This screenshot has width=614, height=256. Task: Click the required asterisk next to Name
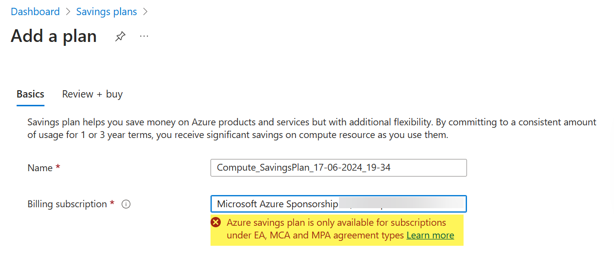(x=58, y=168)
